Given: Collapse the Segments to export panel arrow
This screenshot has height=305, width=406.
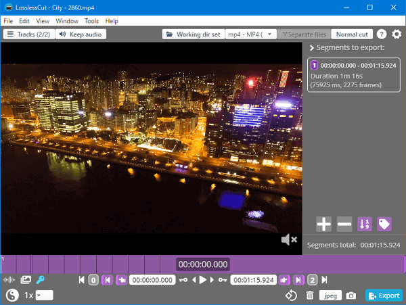Looking at the screenshot, I should click(x=311, y=48).
